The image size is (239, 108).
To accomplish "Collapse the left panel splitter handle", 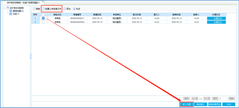I will click(x=31, y=56).
